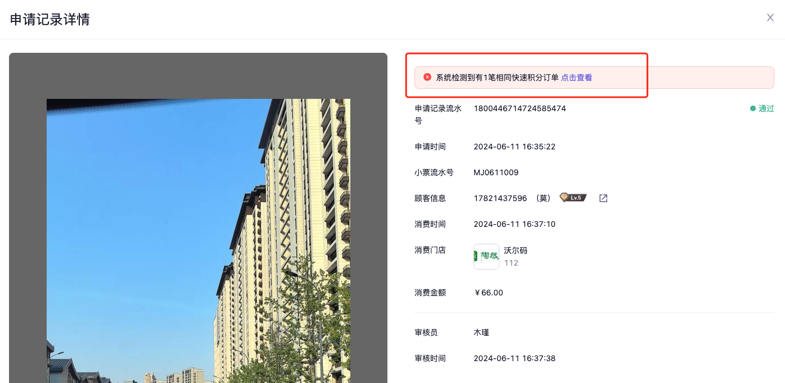The height and width of the screenshot is (383, 785).
Task: Open the 点击查看 link for duplicate order
Action: tap(576, 77)
